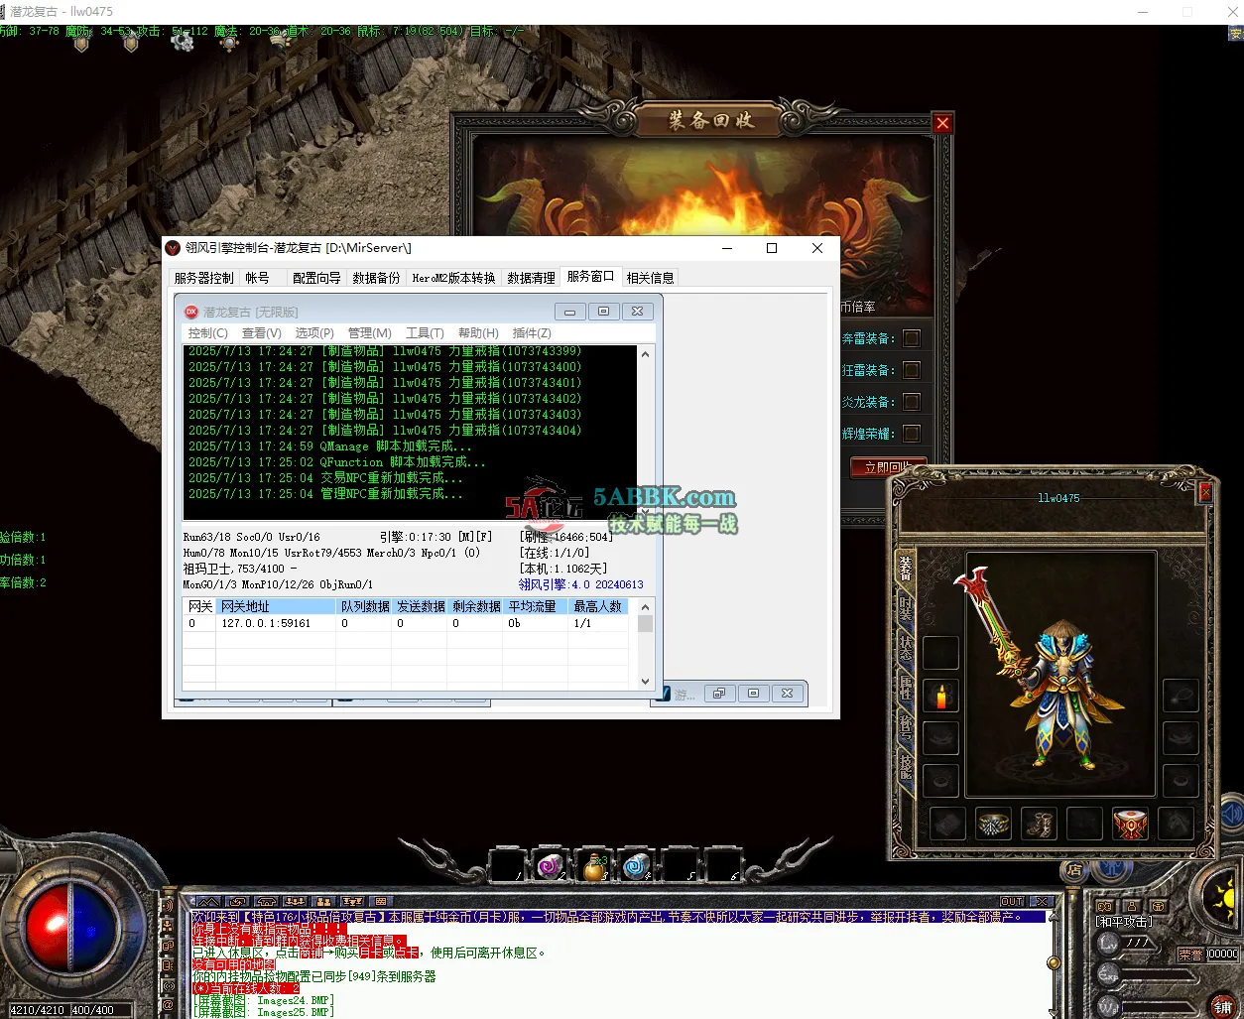Open the HeroM2版本转换 tab

click(453, 278)
